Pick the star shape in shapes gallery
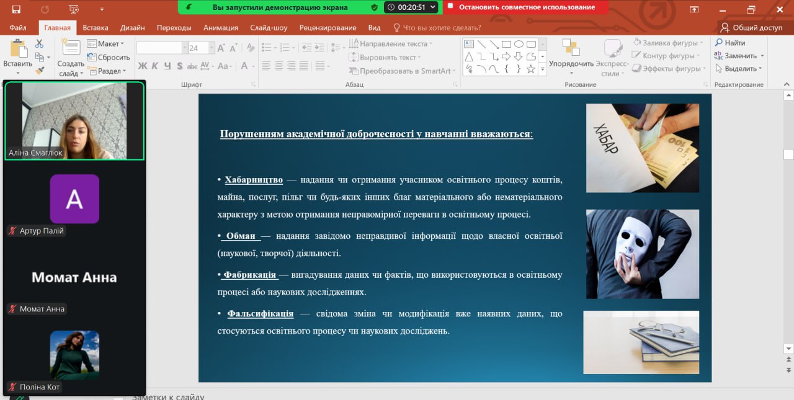794x400 pixels. point(531,69)
